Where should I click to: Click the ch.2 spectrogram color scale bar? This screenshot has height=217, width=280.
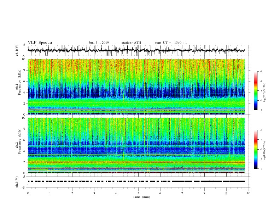tap(256, 149)
